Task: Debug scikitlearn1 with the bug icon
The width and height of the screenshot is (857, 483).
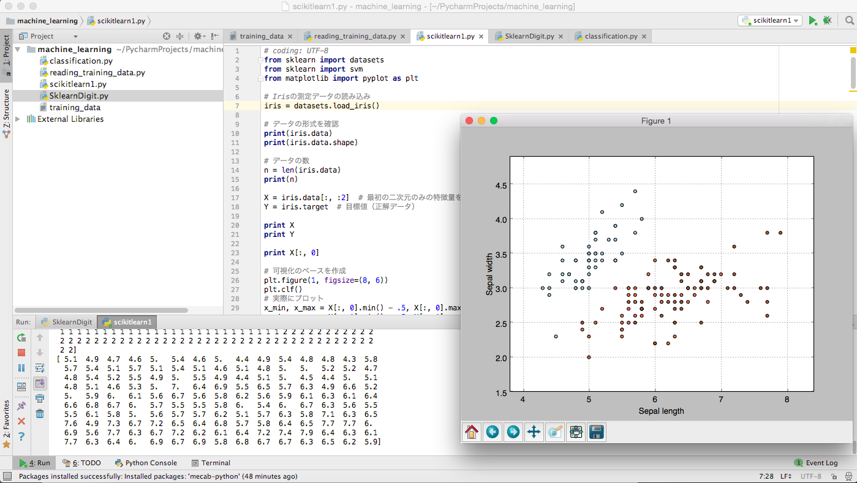Action: [828, 20]
